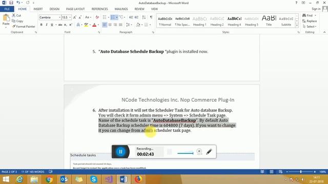Align text to the right
Screen dimensions: 328x184
[x=115, y=25]
